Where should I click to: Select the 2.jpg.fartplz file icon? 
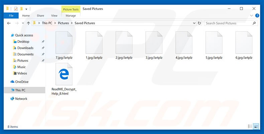point(124,43)
